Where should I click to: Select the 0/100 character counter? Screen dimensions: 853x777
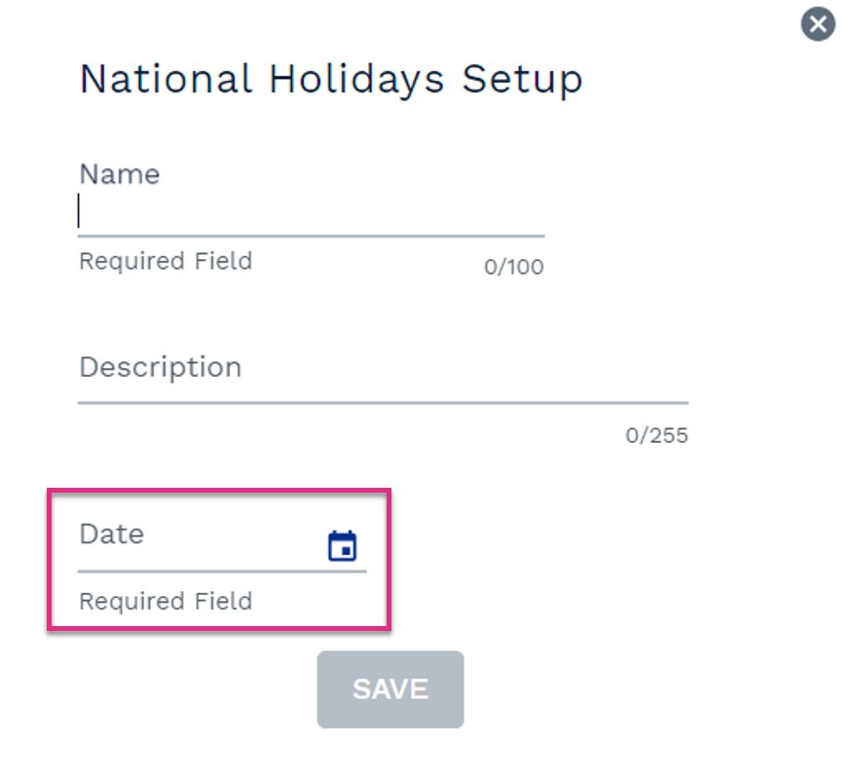[x=514, y=267]
